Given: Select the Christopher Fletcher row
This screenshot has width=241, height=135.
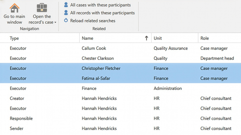Looking at the screenshot, I should pyautogui.click(x=101, y=68).
